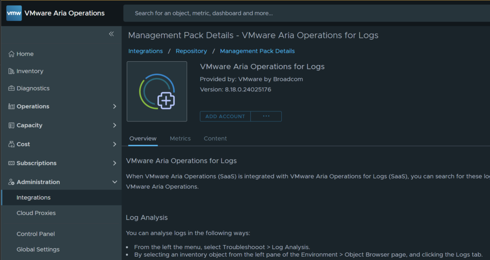Click the Home house icon
The width and height of the screenshot is (490, 260).
pyautogui.click(x=11, y=54)
